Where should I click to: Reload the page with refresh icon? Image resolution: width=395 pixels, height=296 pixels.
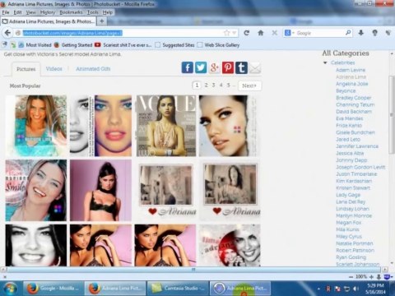coord(246,33)
